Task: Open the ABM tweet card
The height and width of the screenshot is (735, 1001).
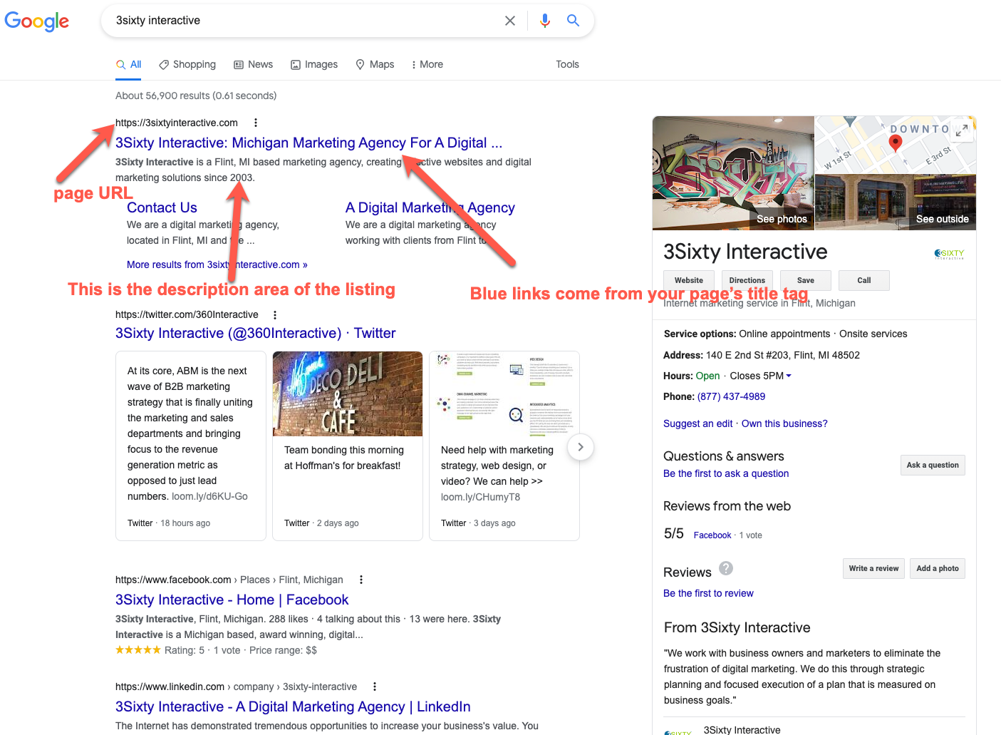Action: (x=191, y=446)
